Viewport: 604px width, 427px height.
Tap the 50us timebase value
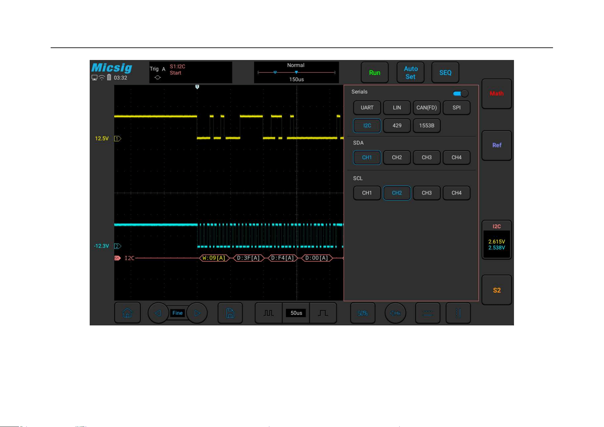click(x=296, y=313)
